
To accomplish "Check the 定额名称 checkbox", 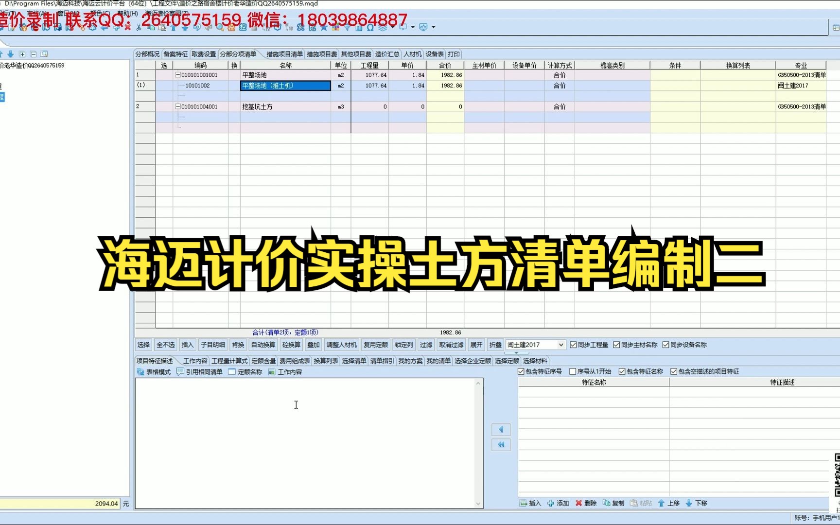I will [232, 372].
